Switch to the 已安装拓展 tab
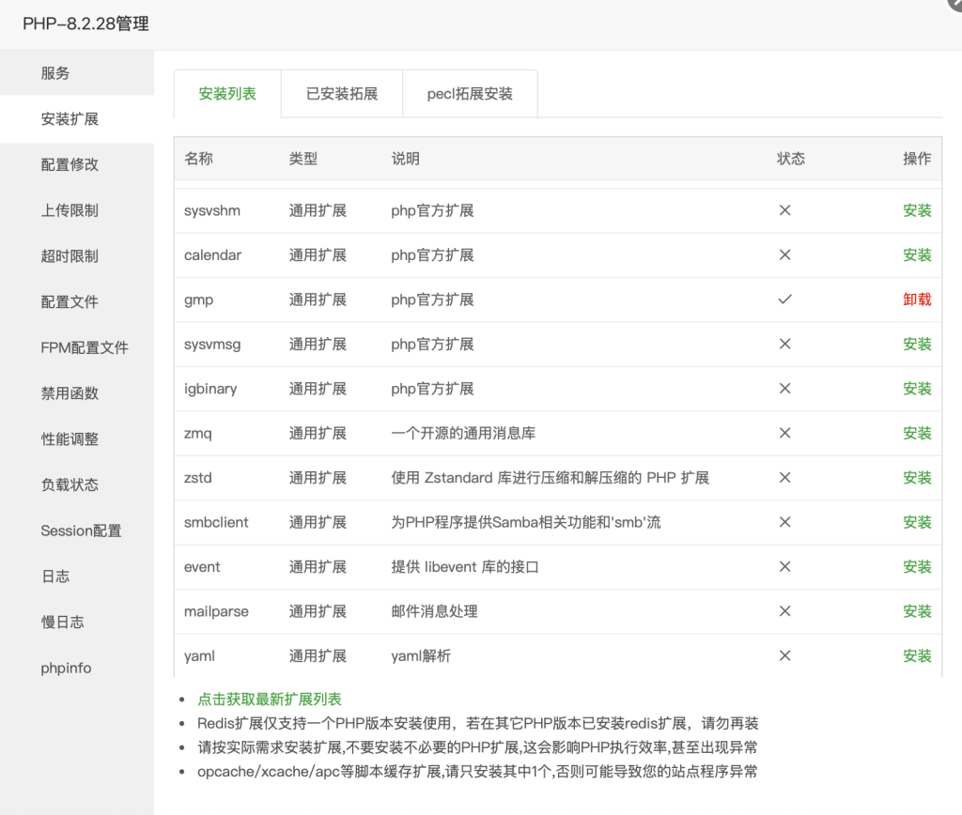 342,94
